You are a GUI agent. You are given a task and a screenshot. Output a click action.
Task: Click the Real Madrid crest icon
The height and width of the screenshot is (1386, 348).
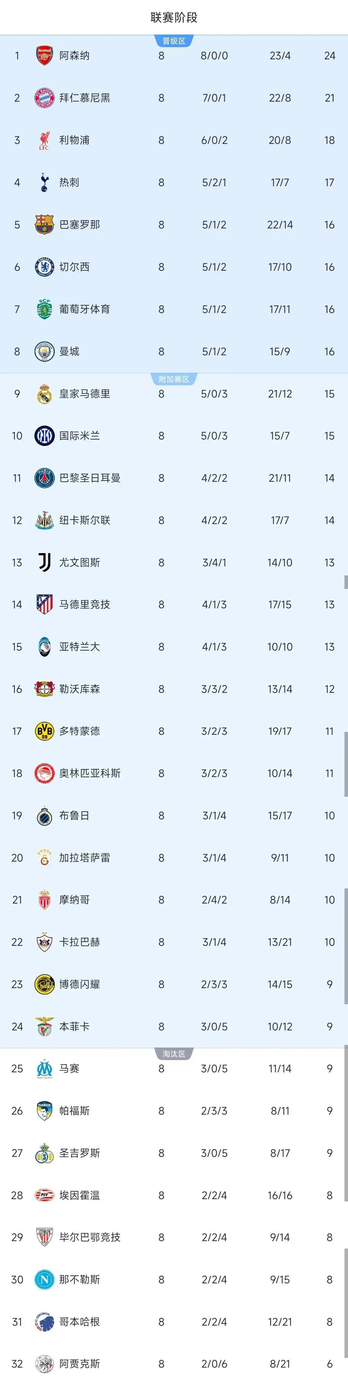click(44, 394)
